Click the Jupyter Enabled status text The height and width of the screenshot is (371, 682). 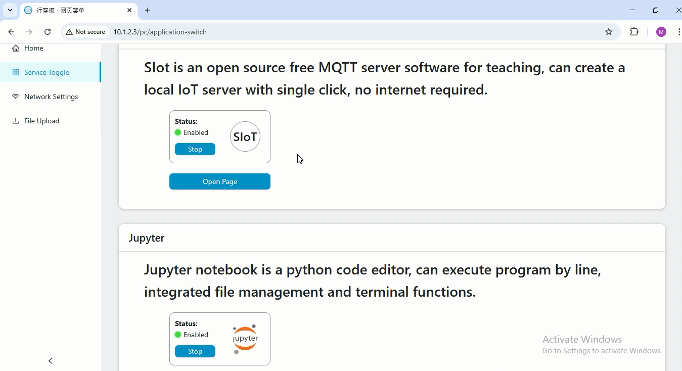[196, 335]
